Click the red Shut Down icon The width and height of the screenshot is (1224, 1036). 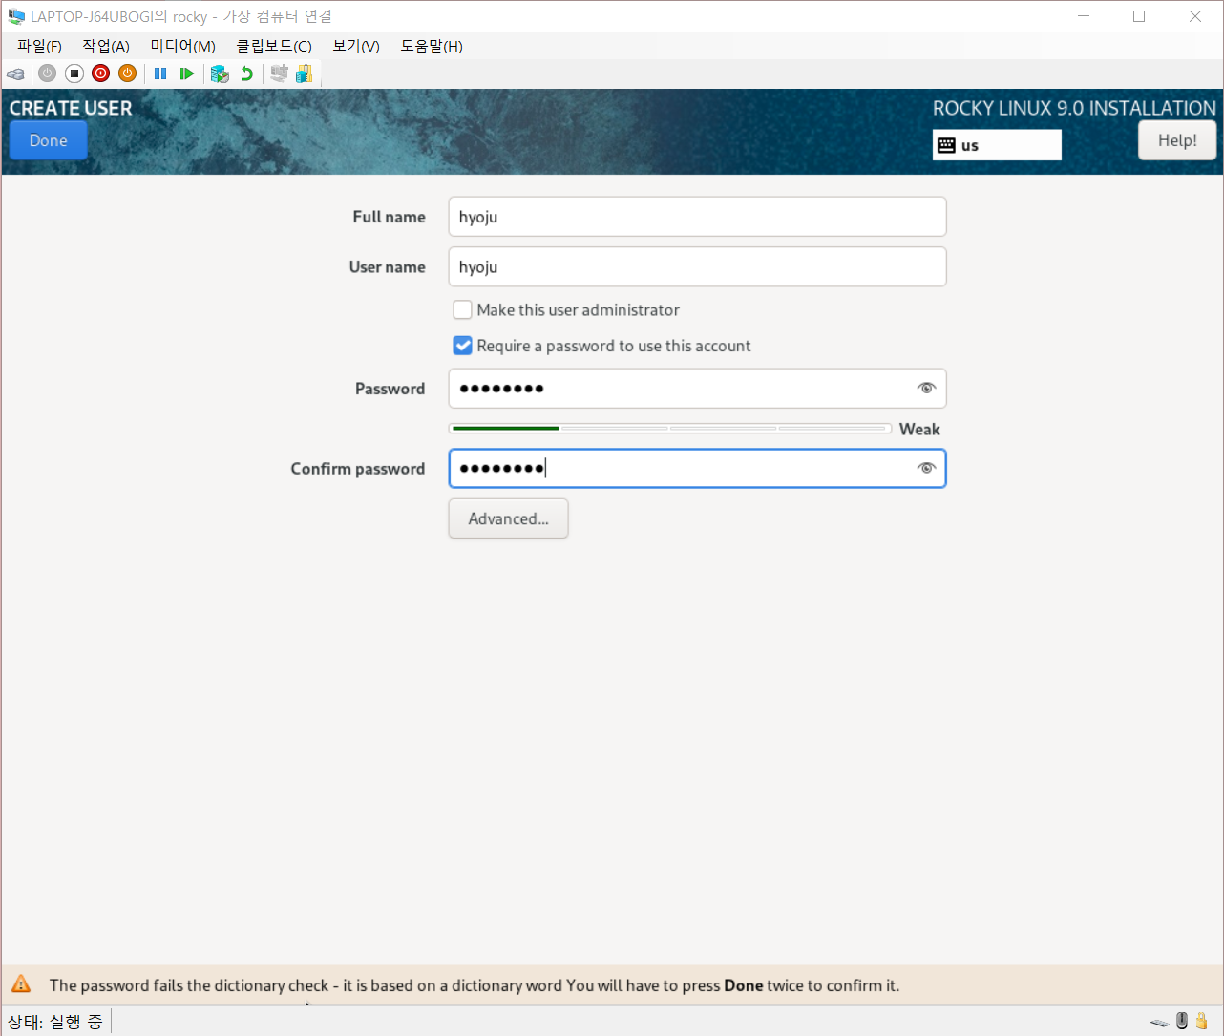coord(100,74)
